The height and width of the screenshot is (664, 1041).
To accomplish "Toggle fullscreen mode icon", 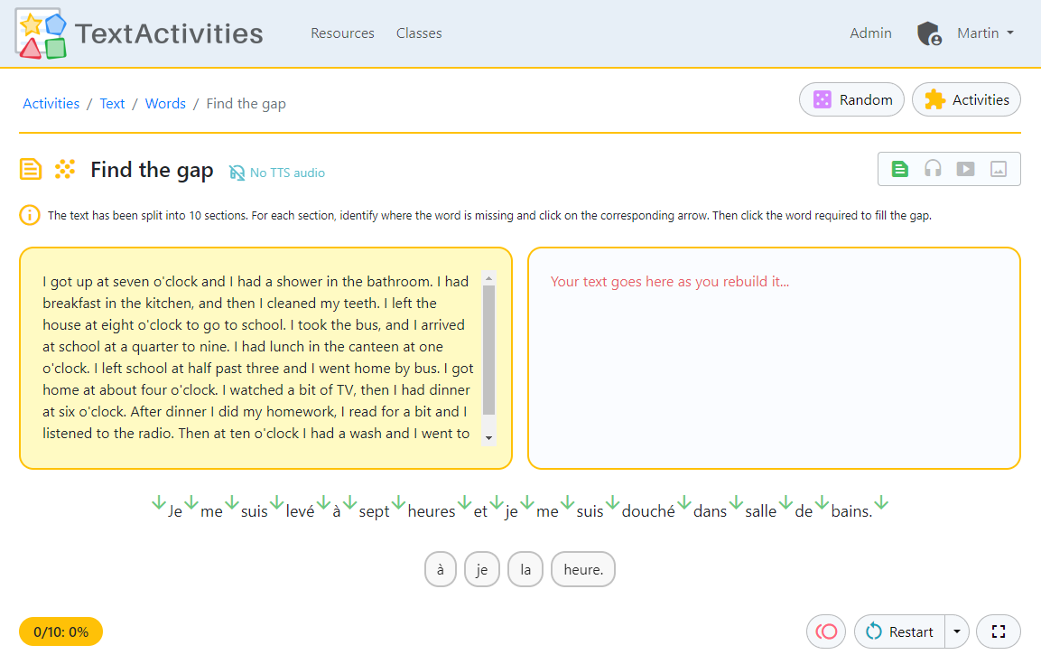I will (x=998, y=631).
